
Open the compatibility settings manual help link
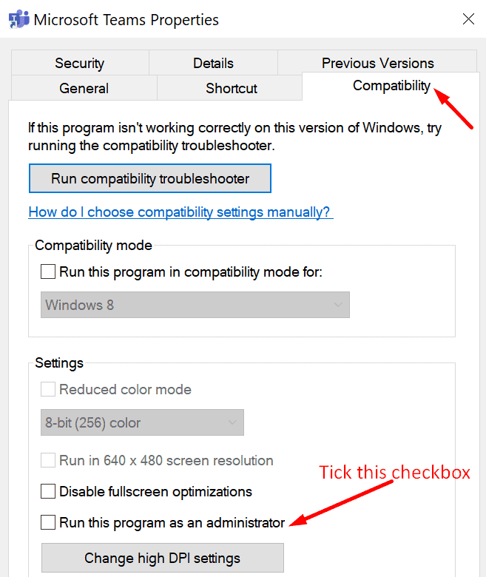(179, 212)
